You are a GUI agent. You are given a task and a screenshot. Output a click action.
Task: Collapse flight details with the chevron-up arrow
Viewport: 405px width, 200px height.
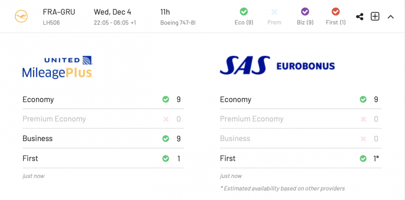point(391,17)
